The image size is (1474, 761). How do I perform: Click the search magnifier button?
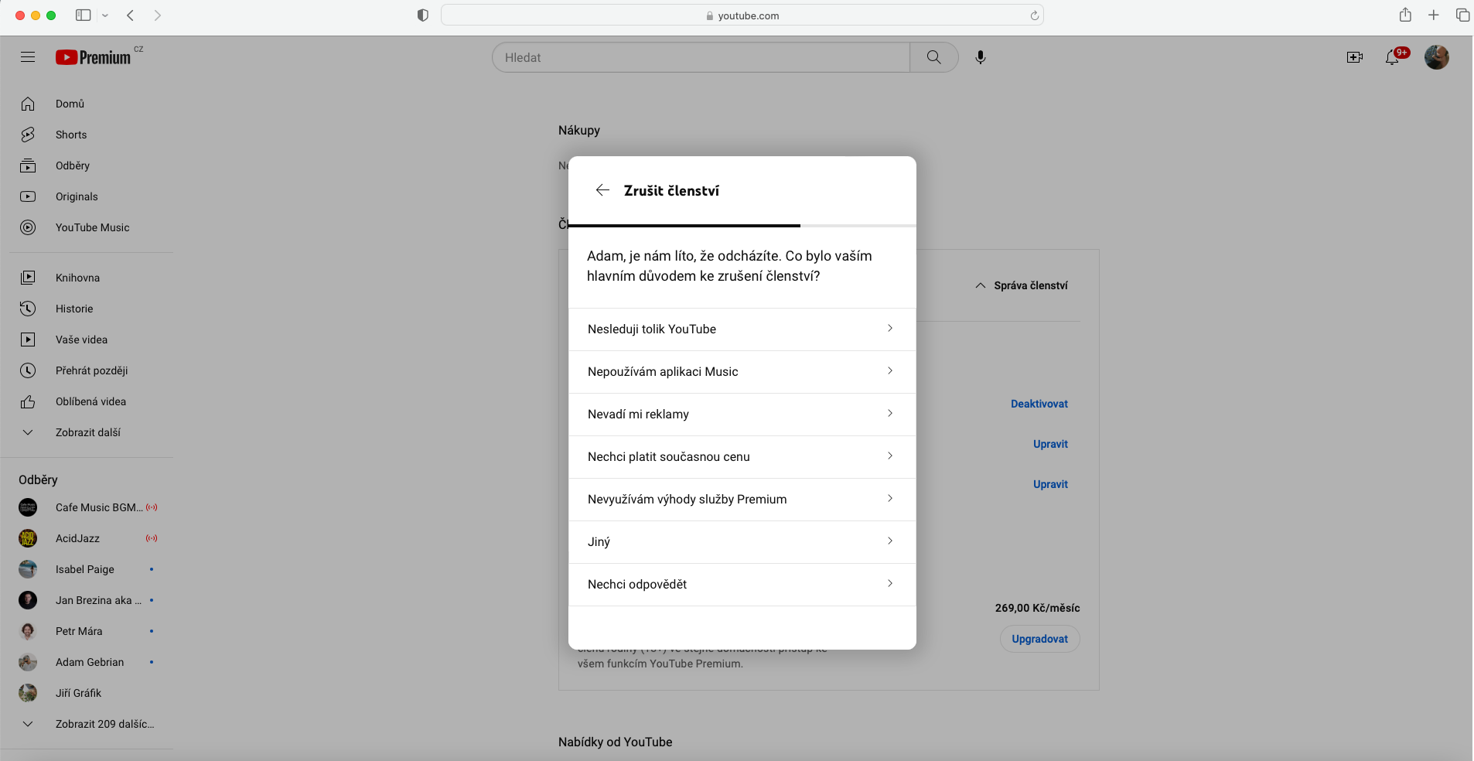point(933,57)
